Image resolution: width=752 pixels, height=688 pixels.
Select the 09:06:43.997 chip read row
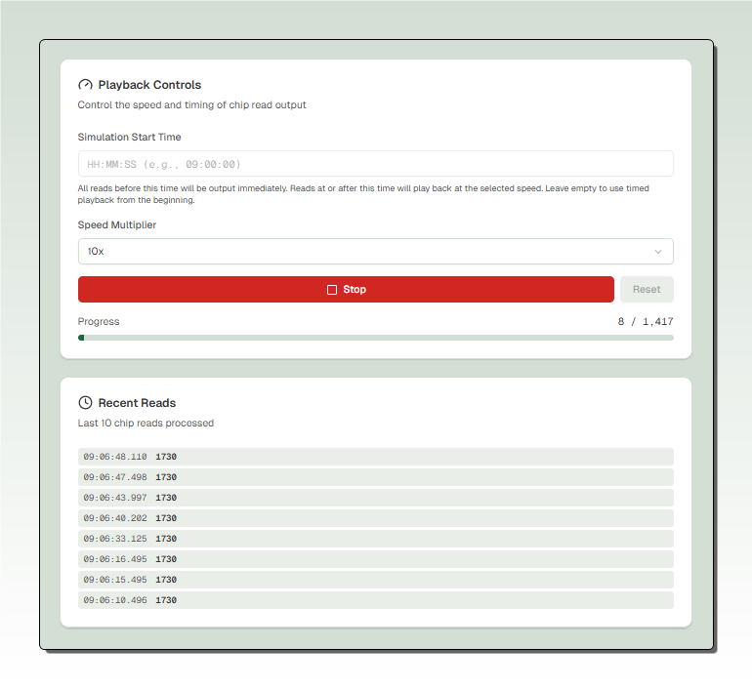click(x=375, y=498)
